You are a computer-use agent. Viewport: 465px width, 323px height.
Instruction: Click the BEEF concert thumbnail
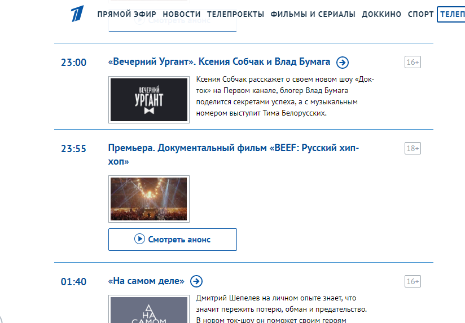pyautogui.click(x=149, y=199)
